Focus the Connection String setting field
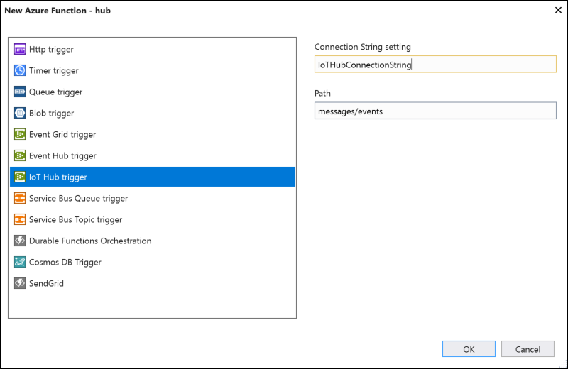 pyautogui.click(x=435, y=64)
